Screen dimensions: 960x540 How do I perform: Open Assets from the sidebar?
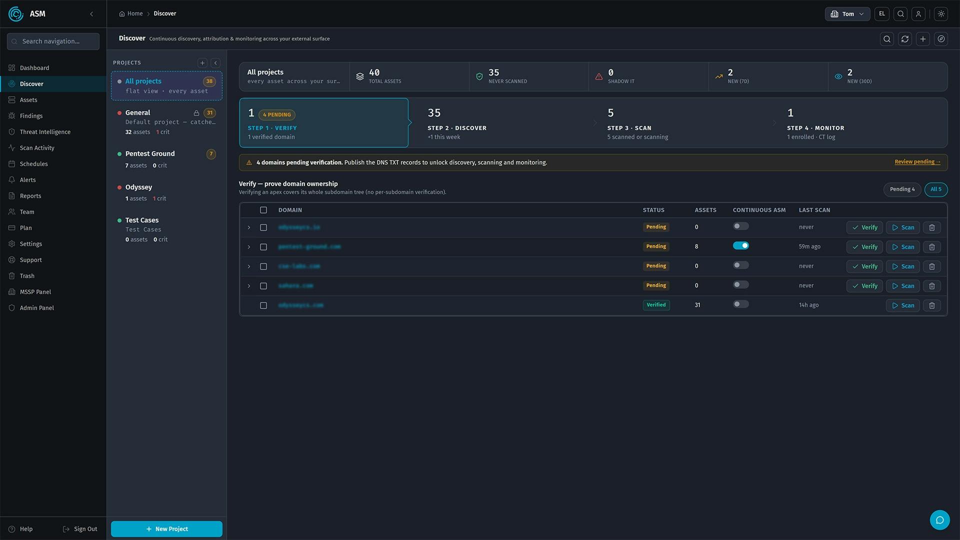(53, 100)
